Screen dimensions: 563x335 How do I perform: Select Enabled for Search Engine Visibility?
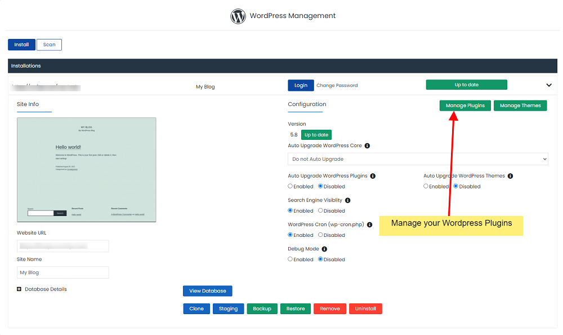(290, 210)
